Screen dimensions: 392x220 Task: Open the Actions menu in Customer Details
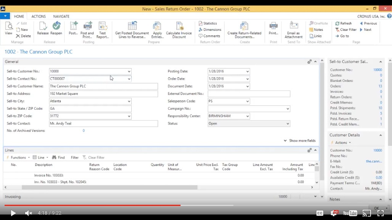click(341, 143)
